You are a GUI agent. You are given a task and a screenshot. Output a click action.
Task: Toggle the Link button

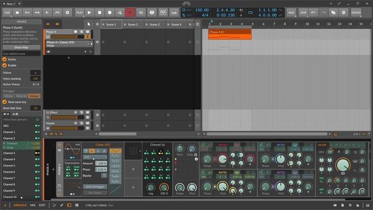174,13
